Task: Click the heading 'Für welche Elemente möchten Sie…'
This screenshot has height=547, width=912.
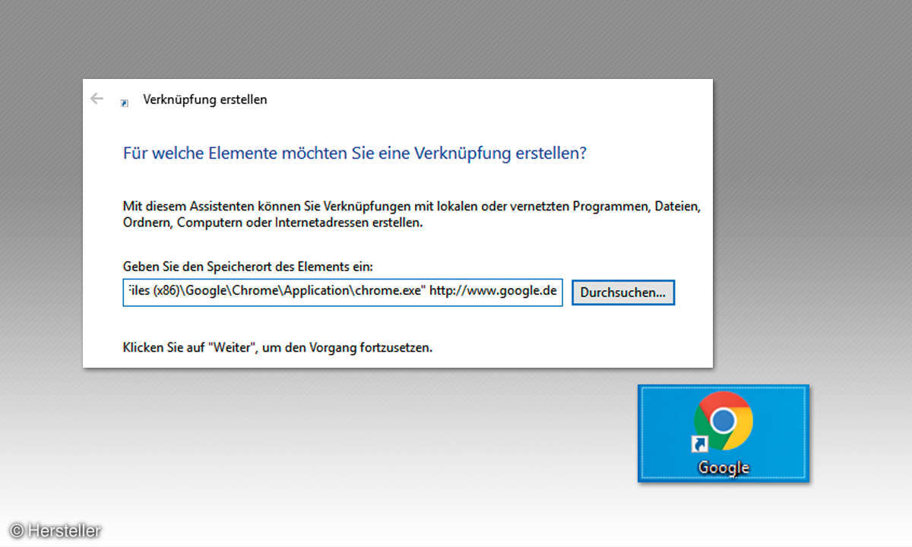Action: click(355, 153)
